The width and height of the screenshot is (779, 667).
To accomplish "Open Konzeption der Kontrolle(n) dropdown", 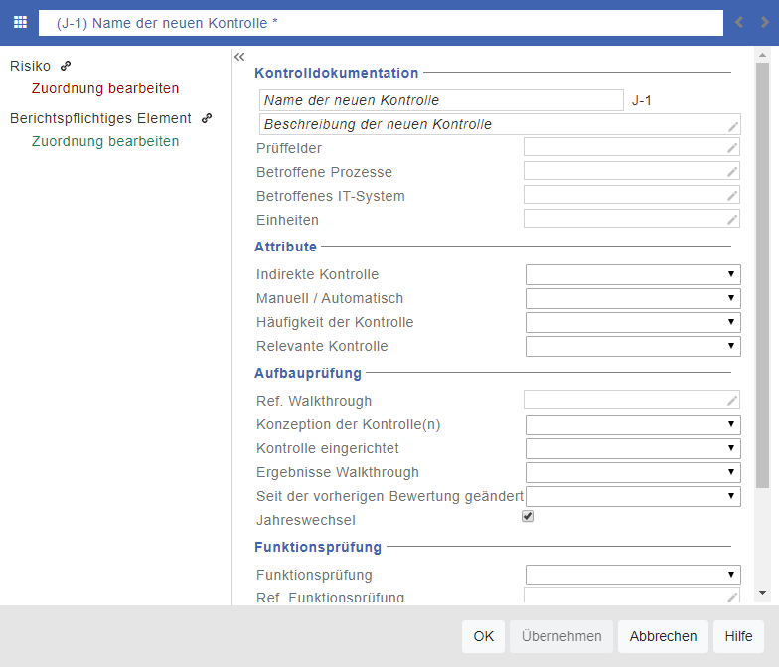I will 633,424.
